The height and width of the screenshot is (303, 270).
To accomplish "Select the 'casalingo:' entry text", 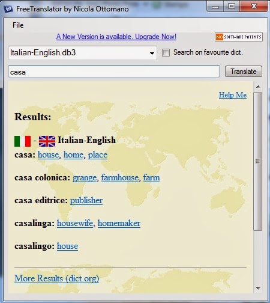I will pyautogui.click(x=34, y=246).
